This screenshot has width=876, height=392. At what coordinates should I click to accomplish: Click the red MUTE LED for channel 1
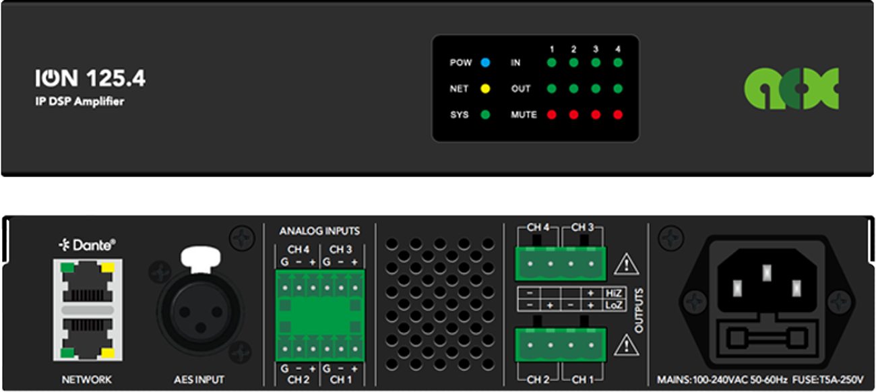(551, 115)
